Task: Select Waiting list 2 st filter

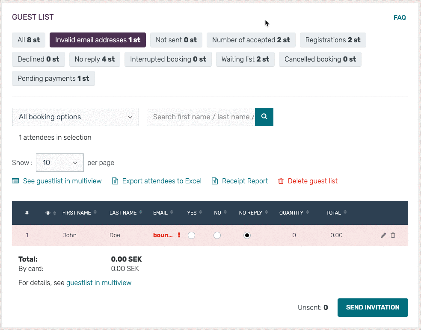Action: pos(246,59)
